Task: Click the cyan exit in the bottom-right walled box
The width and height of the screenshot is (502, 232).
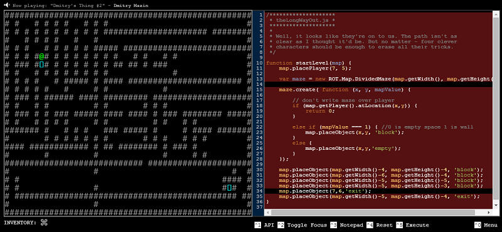Action: pyautogui.click(x=229, y=187)
